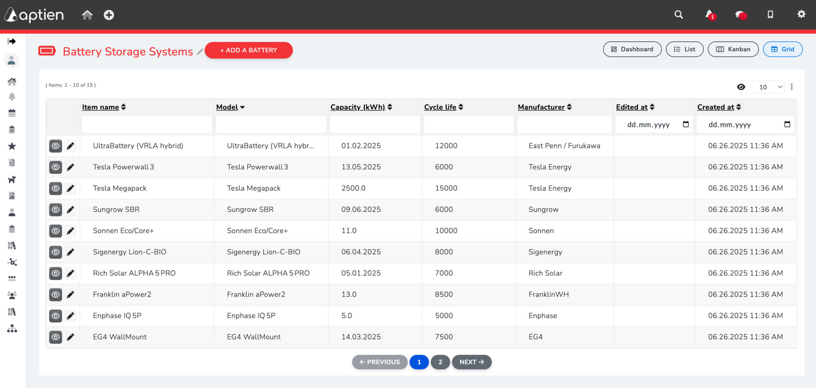Image resolution: width=816 pixels, height=388 pixels.
Task: Toggle column visibility eye icon above table
Action: pos(741,87)
